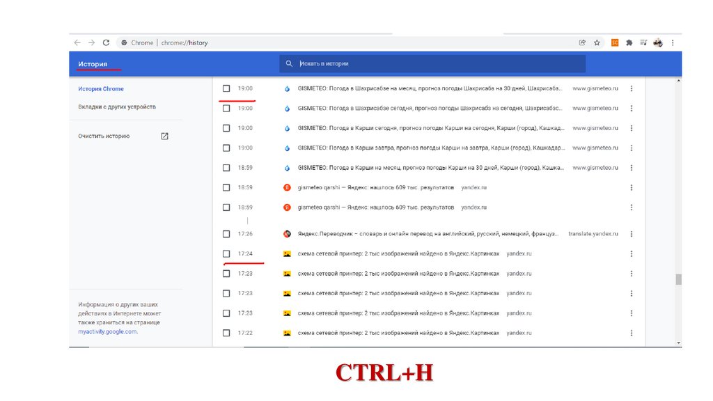This screenshot has width=713, height=401.
Task: Click the history page scrollbar thumb
Action: tap(678, 279)
